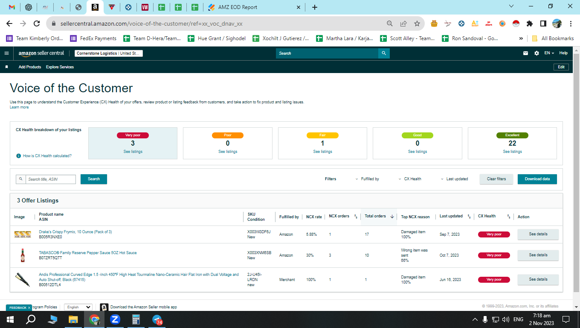
Task: Click the Add Products menu link
Action: coord(30,67)
